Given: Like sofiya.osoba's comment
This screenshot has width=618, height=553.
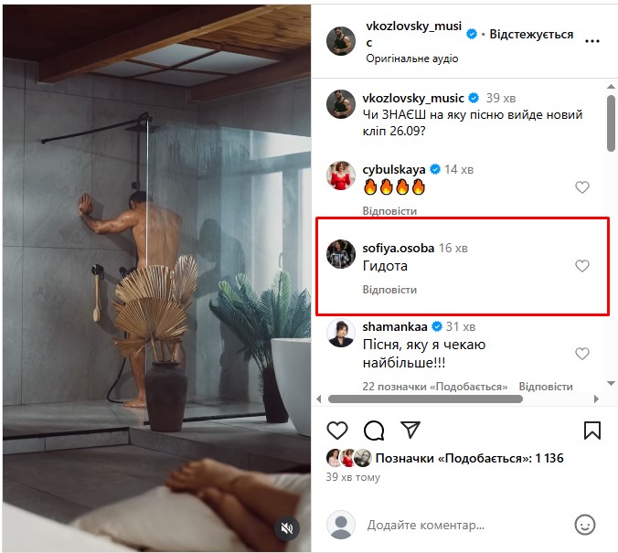Looking at the screenshot, I should coord(581,266).
